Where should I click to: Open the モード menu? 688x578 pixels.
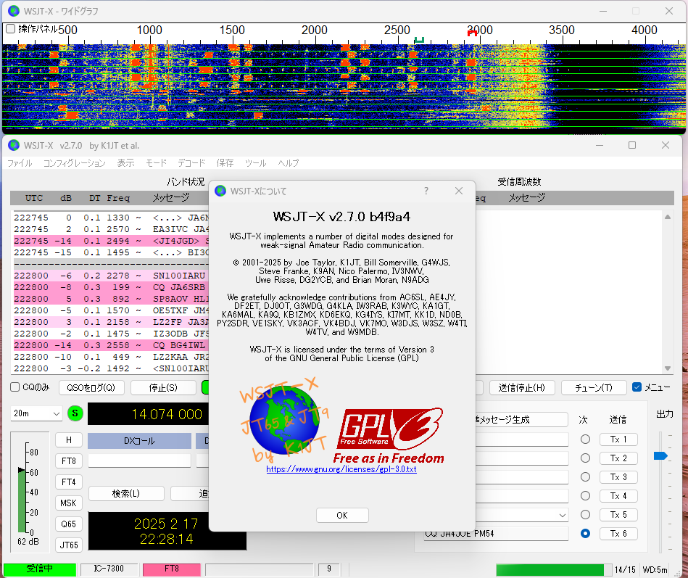coord(156,163)
